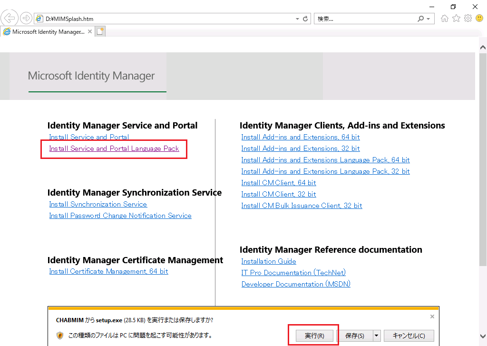The image size is (487, 346).
Task: Open the Home page icon
Action: pyautogui.click(x=445, y=19)
